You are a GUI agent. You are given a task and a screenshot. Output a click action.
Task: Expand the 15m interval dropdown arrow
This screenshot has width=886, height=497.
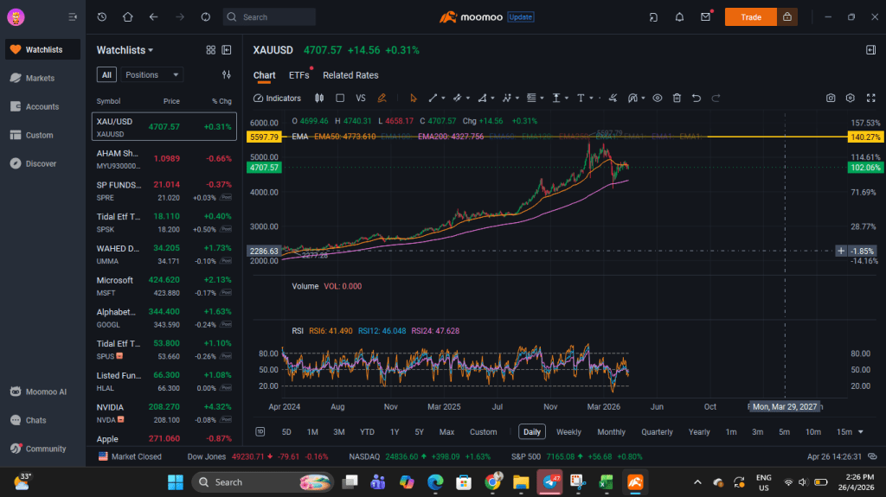(x=861, y=432)
